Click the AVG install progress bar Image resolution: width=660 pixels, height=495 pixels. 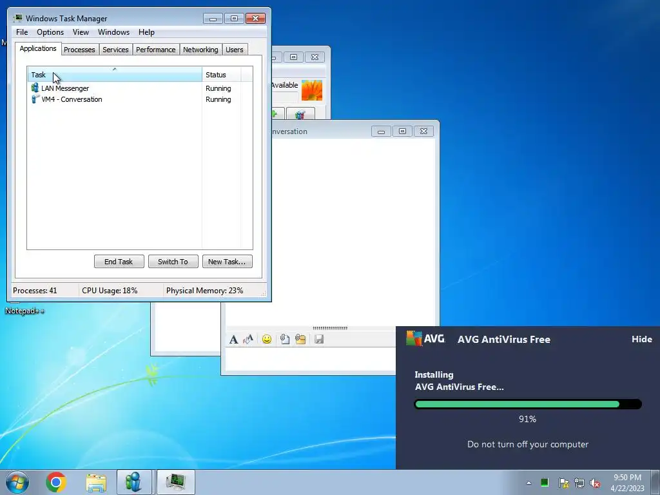pos(528,404)
